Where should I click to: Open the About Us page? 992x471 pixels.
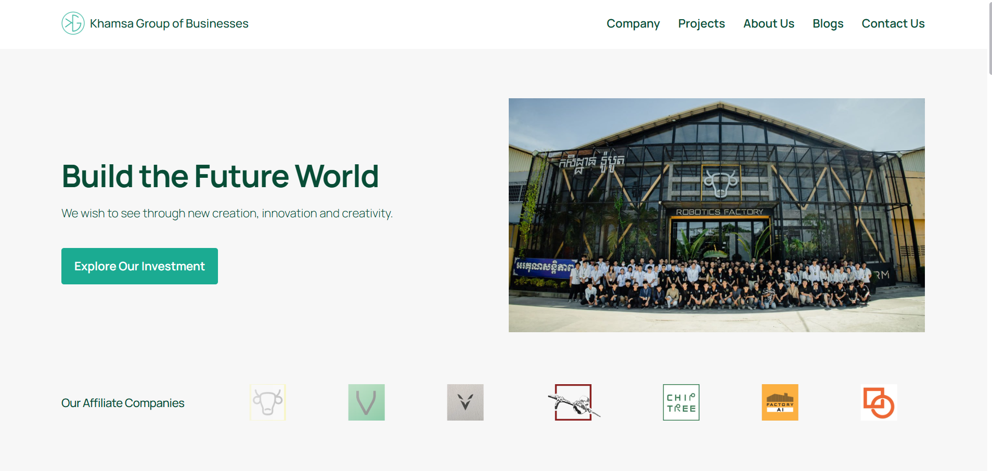pyautogui.click(x=769, y=24)
